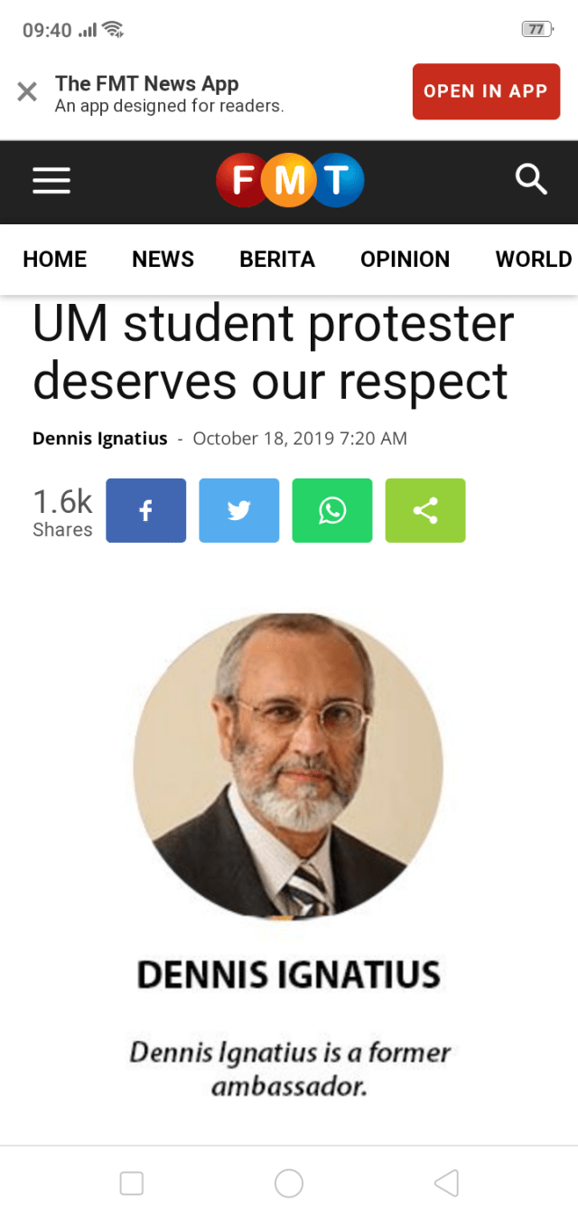This screenshot has height=1222, width=578.
Task: Tap Dennis Ignatius portrait photo
Action: pyautogui.click(x=289, y=767)
